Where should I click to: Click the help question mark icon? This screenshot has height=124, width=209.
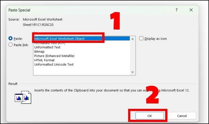[177, 10]
